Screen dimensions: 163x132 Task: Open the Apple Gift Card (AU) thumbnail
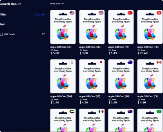click(121, 76)
